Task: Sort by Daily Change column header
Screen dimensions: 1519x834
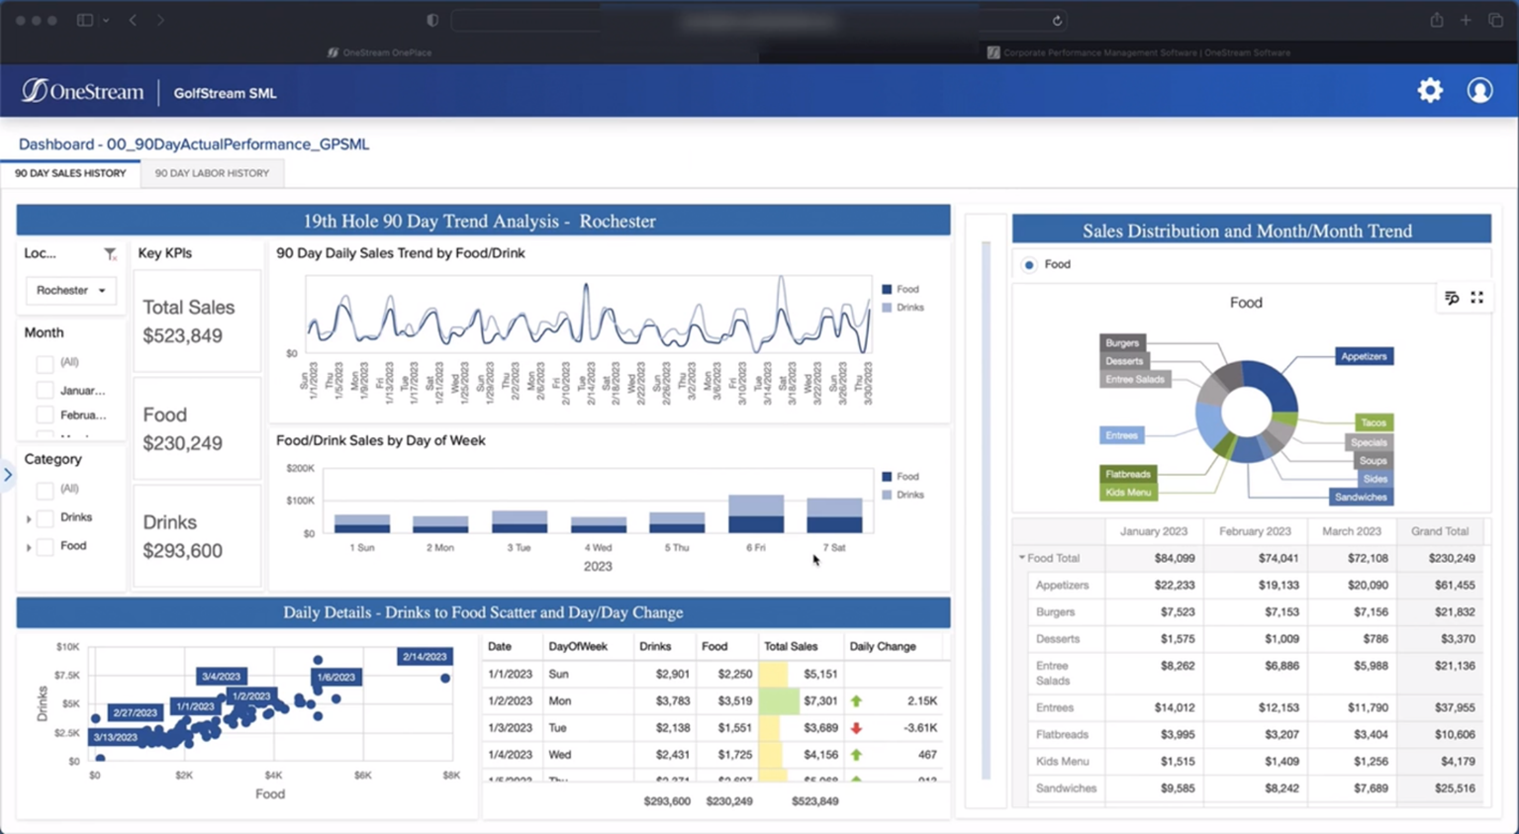Action: point(883,646)
